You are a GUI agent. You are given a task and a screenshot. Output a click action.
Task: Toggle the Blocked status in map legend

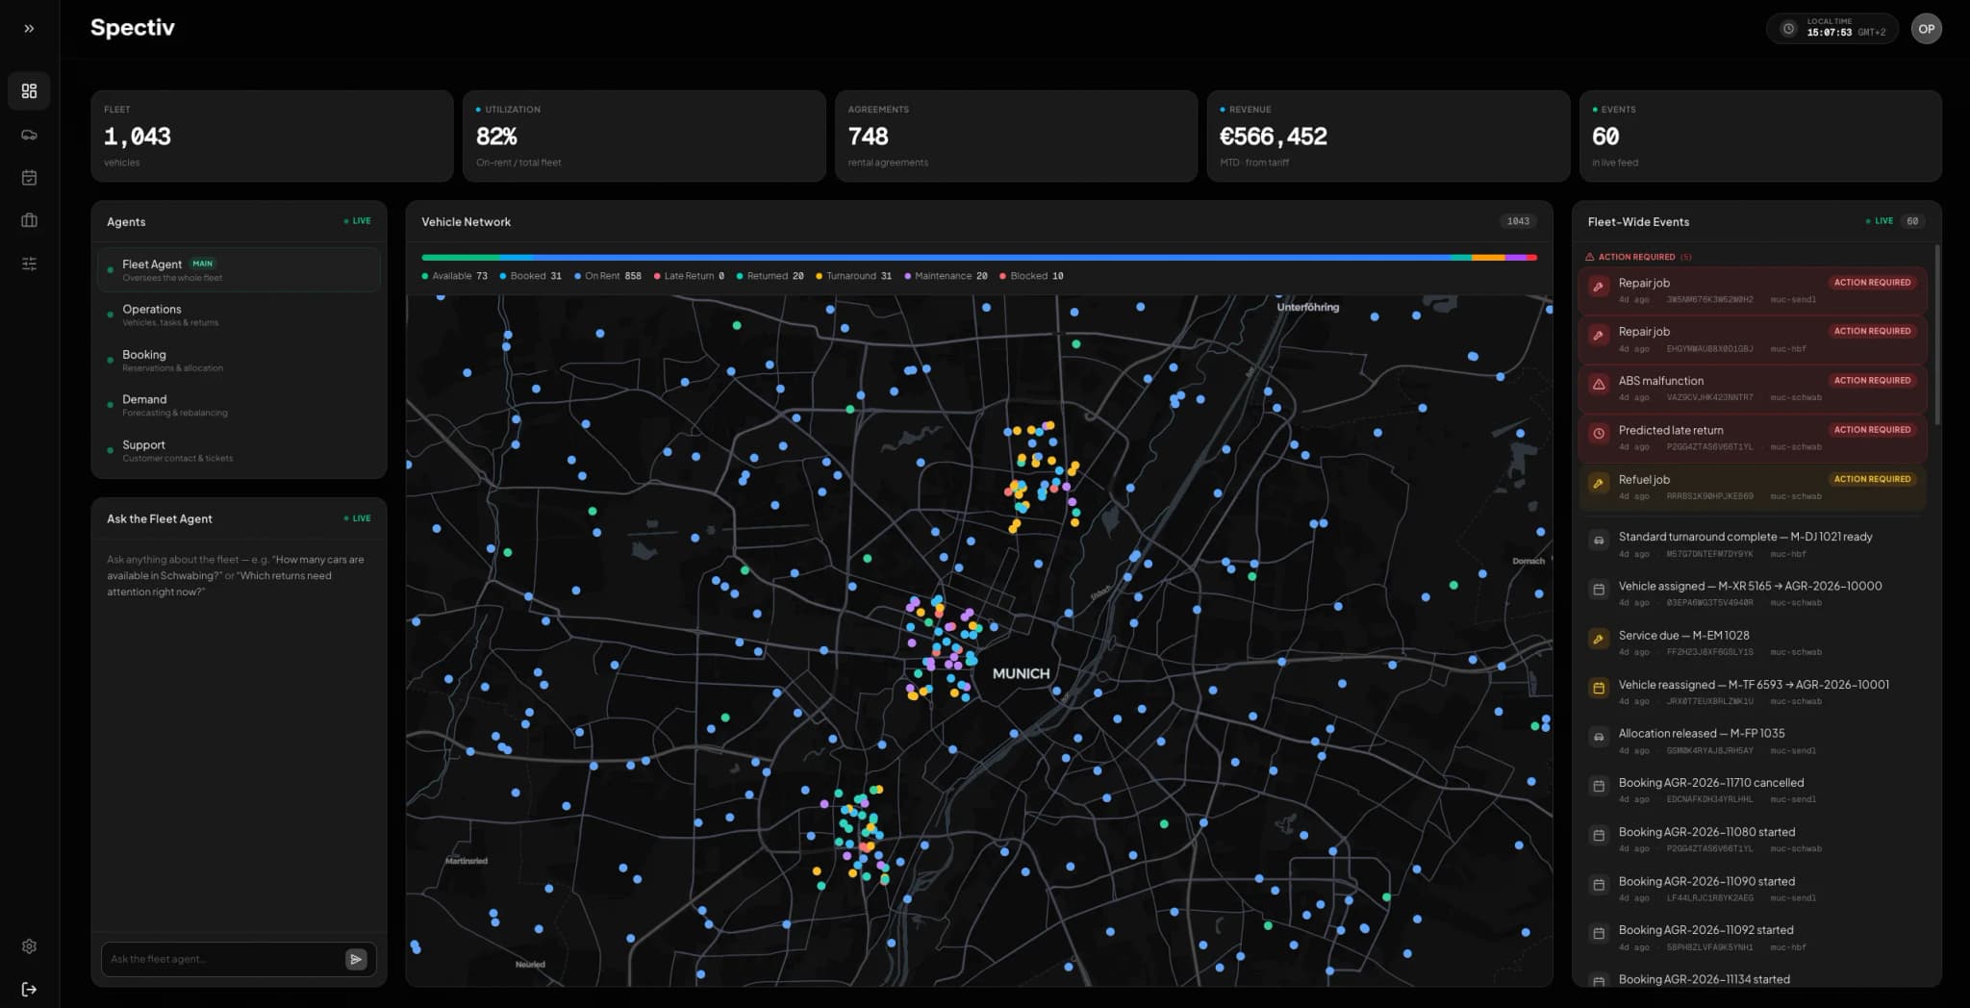(x=1031, y=276)
